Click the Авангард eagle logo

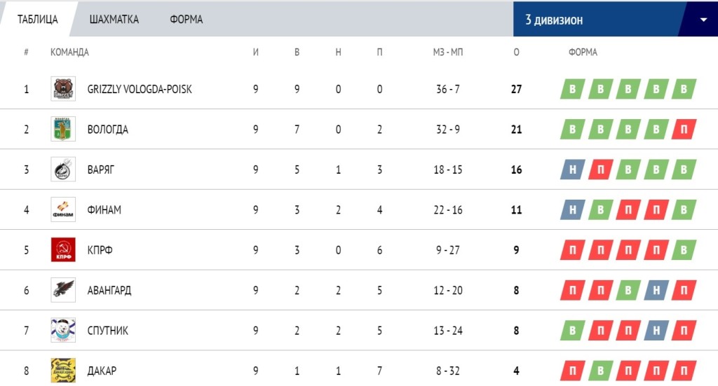pyautogui.click(x=63, y=290)
